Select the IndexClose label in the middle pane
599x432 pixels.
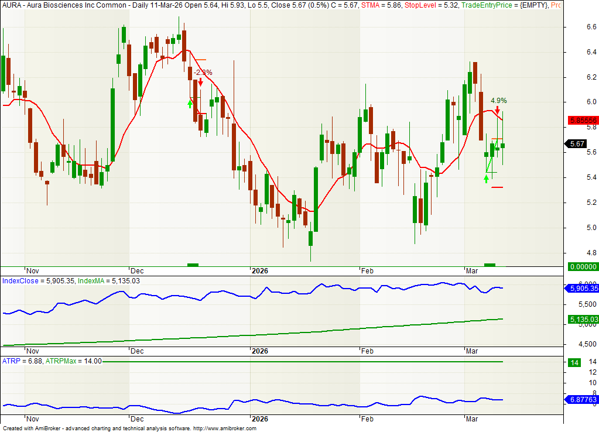(x=19, y=281)
